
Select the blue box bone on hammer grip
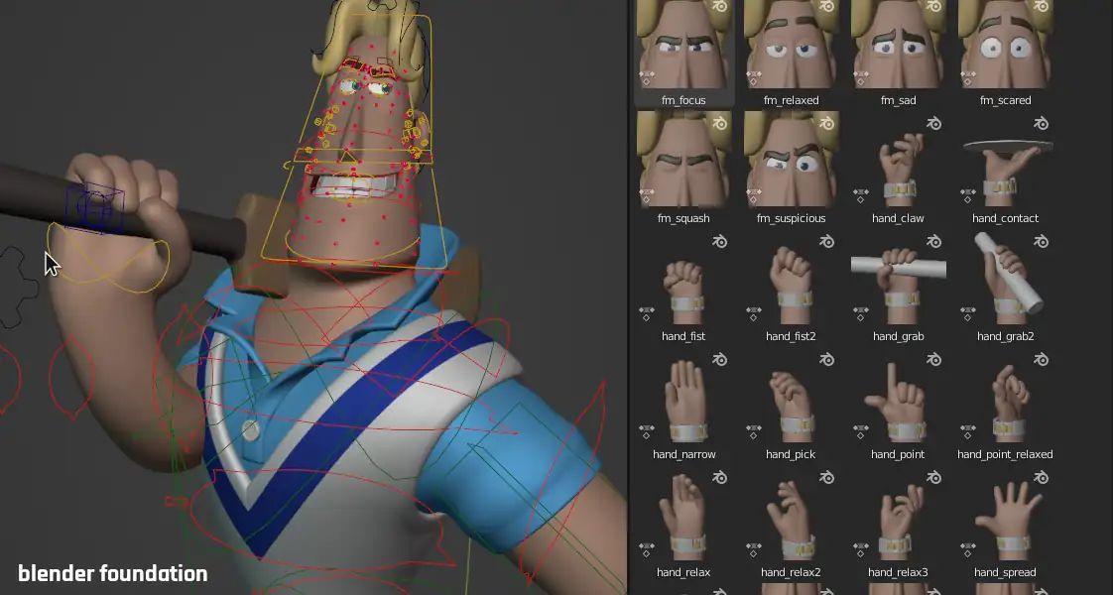95,208
